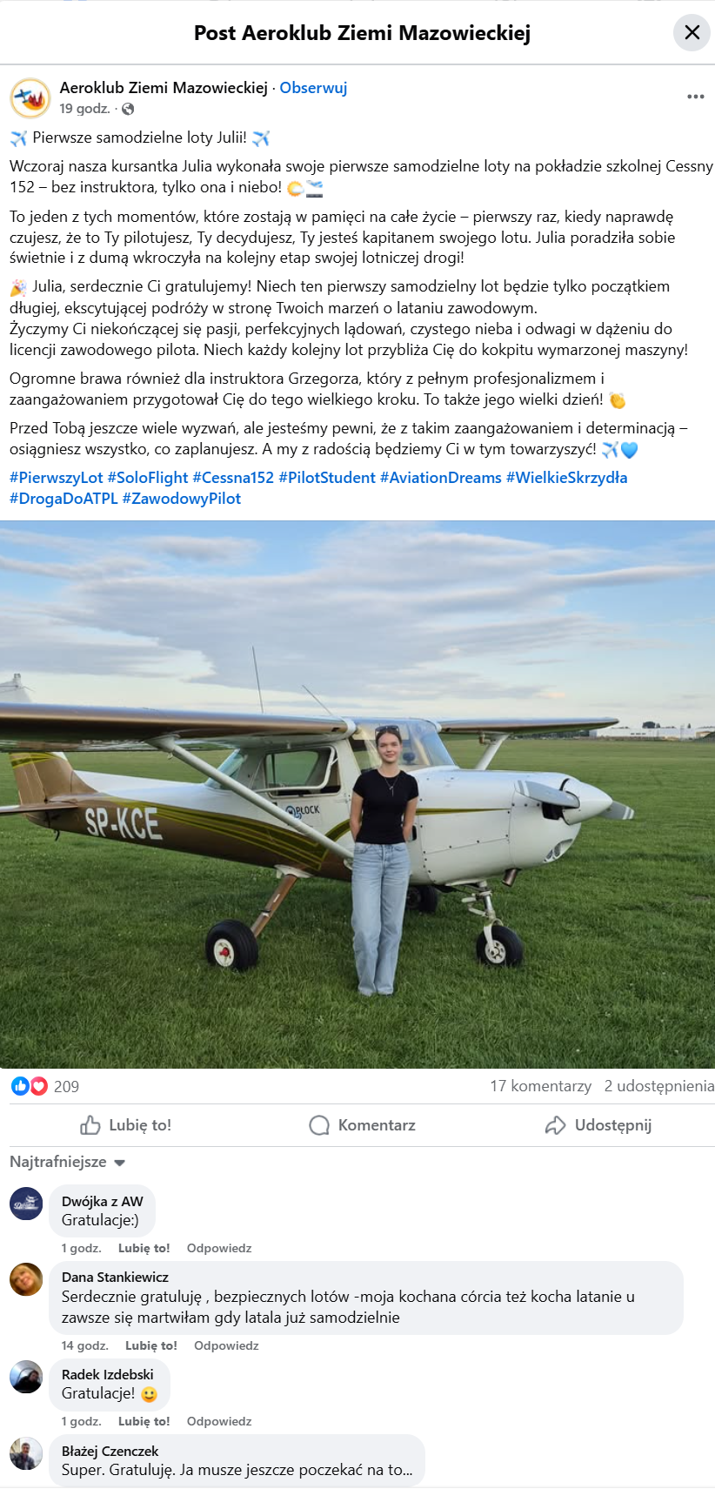
Task: Open Błażej Czenczek's profile name
Action: [x=110, y=1451]
